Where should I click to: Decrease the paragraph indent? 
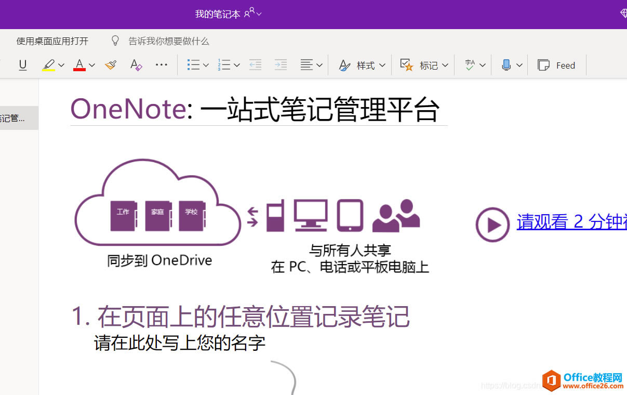(x=255, y=65)
